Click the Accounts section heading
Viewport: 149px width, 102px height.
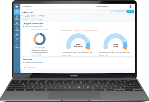click(x=27, y=59)
